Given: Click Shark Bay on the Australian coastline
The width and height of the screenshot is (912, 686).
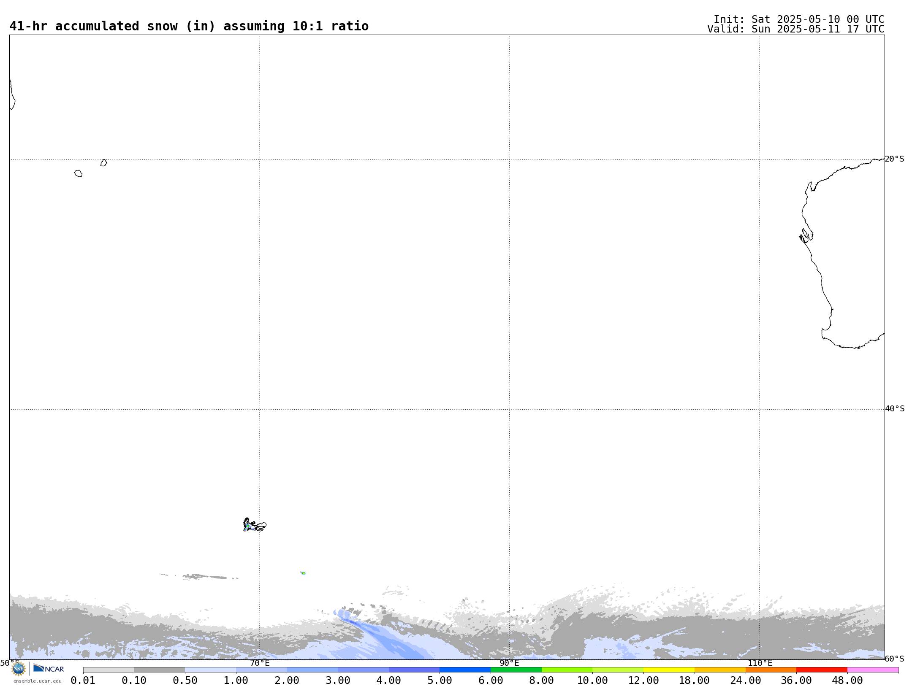Looking at the screenshot, I should (806, 235).
